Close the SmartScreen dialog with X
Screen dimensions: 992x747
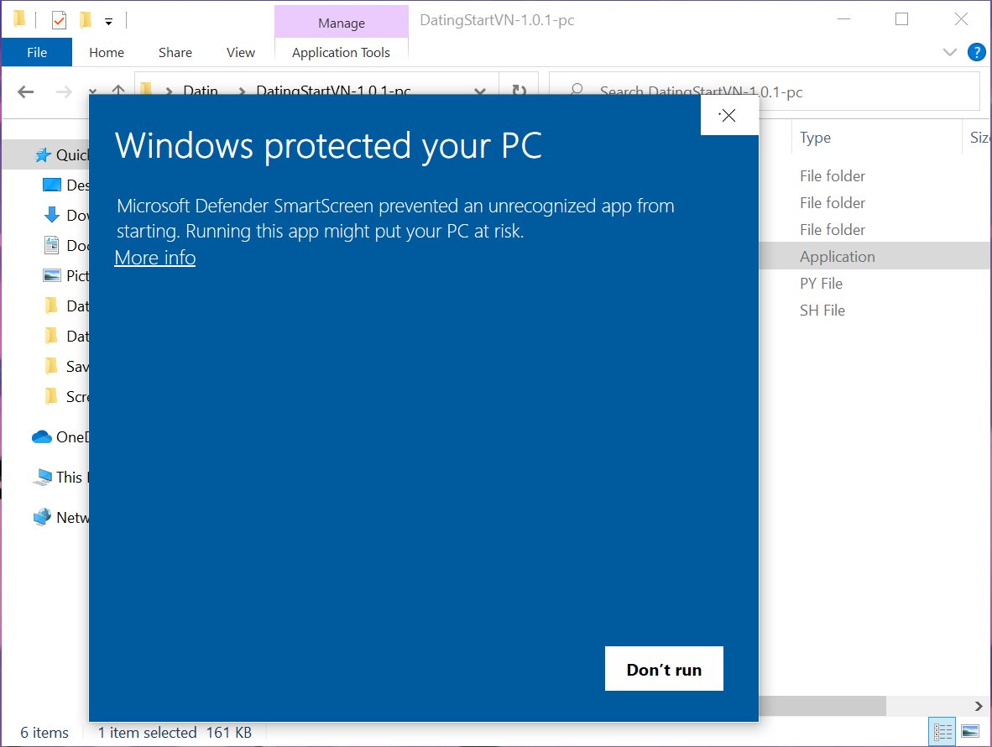click(728, 116)
